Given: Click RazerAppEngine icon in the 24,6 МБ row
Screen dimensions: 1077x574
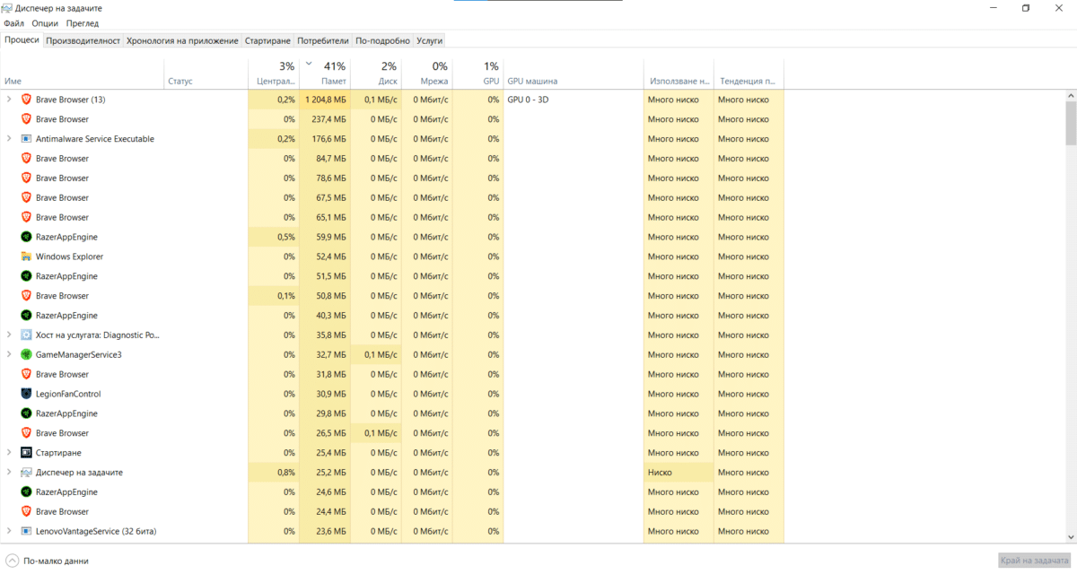Looking at the screenshot, I should pyautogui.click(x=26, y=492).
